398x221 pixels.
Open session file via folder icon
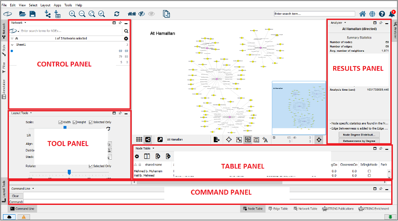tap(22, 14)
